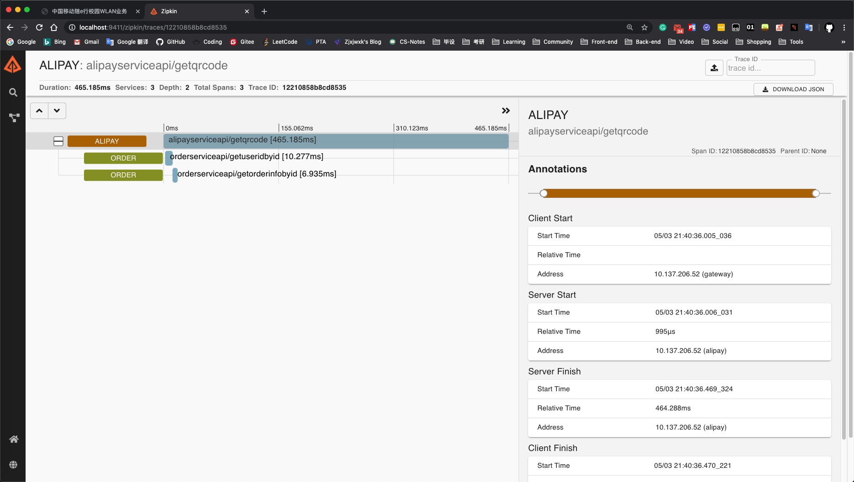Collapse the ALIPAY span tree node

tap(58, 141)
